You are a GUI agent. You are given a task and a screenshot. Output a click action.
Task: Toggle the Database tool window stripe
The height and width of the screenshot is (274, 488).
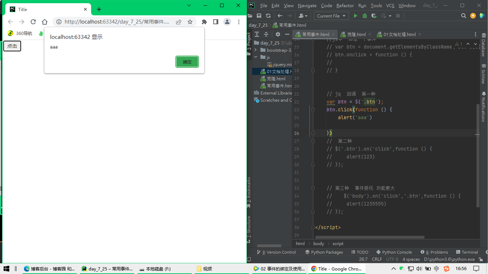pos(484,45)
